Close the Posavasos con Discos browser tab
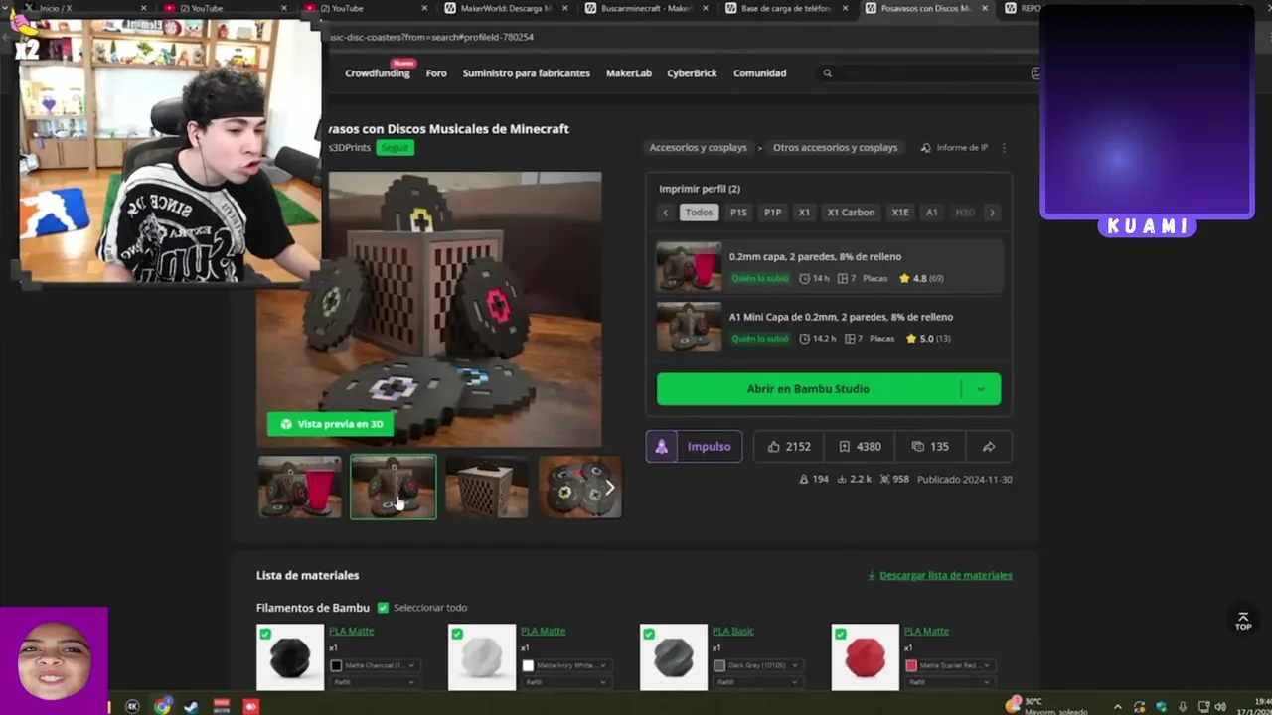The width and height of the screenshot is (1272, 715). click(987, 8)
